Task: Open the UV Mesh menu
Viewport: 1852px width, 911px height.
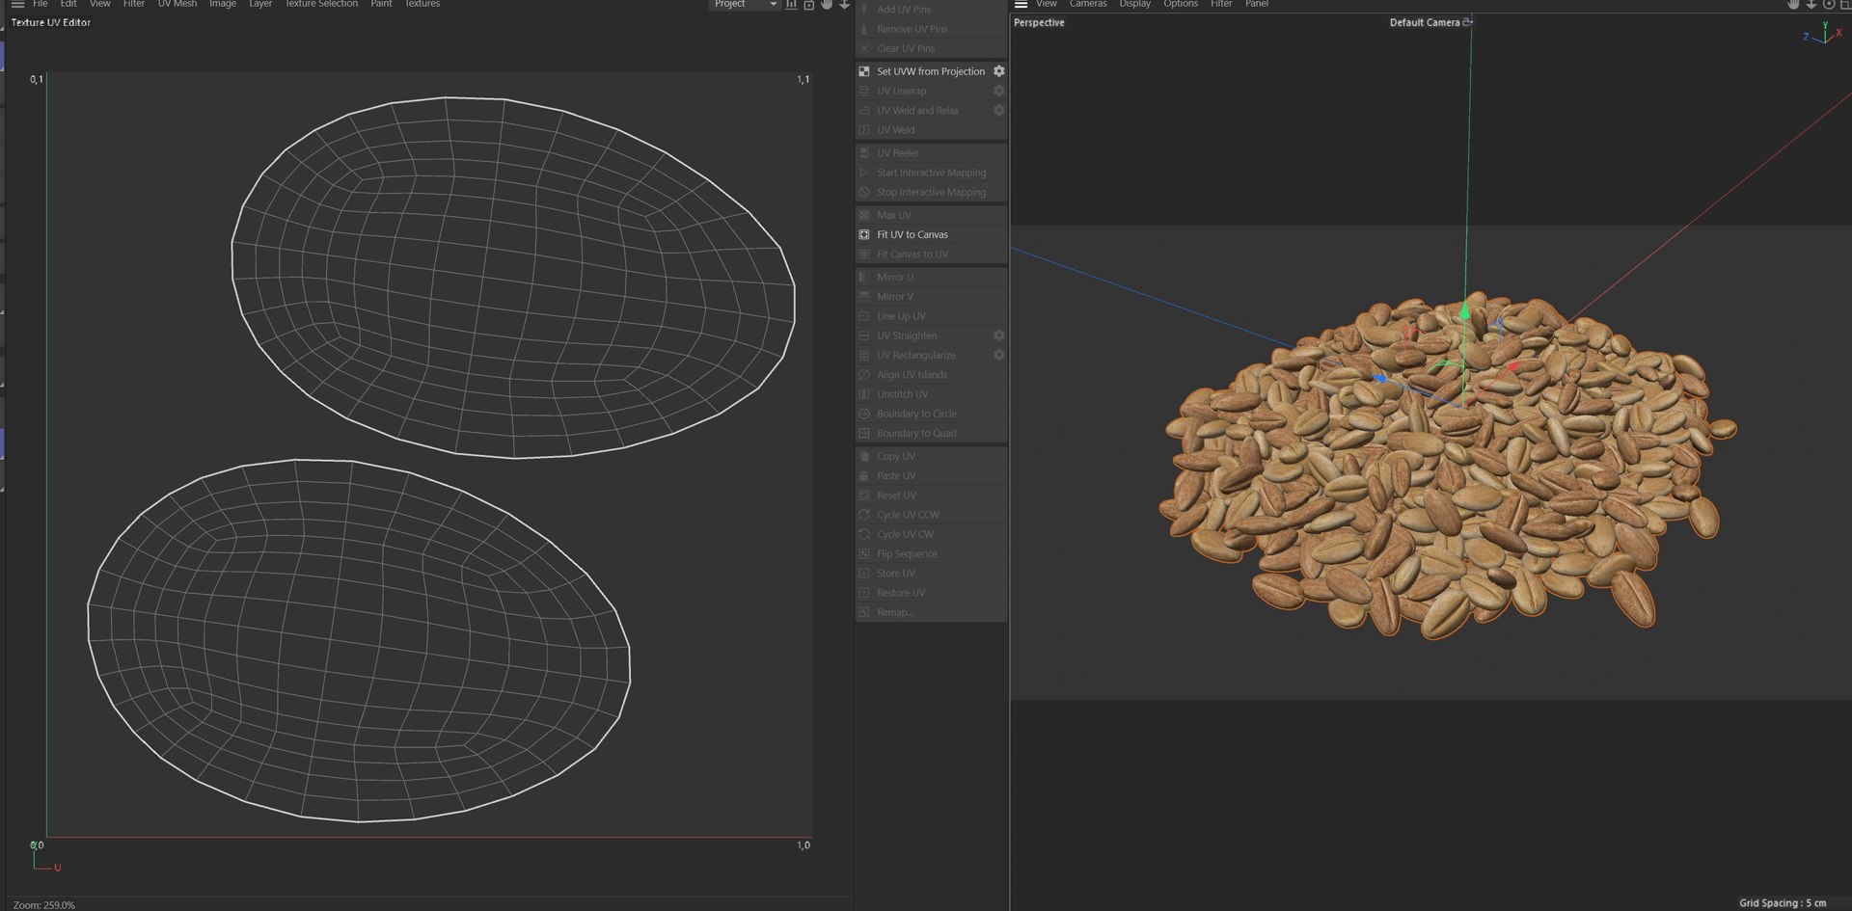Action: pos(177,4)
